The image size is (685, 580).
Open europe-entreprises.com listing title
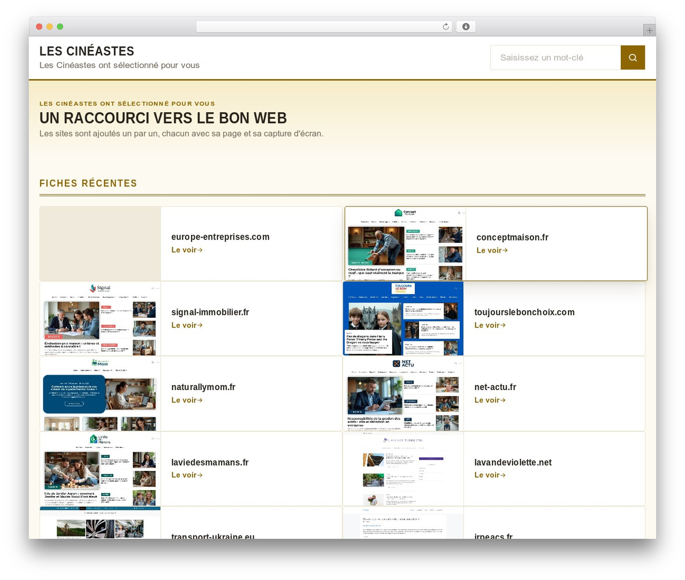point(220,237)
